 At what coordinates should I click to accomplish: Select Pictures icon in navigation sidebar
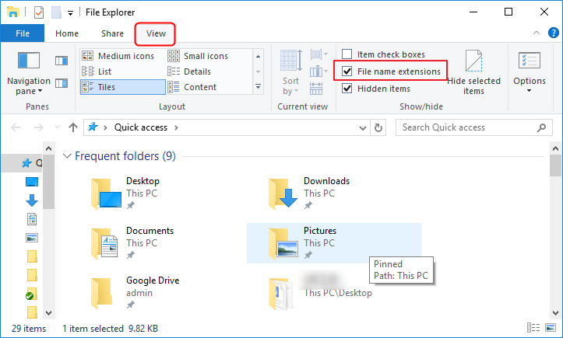click(x=32, y=238)
